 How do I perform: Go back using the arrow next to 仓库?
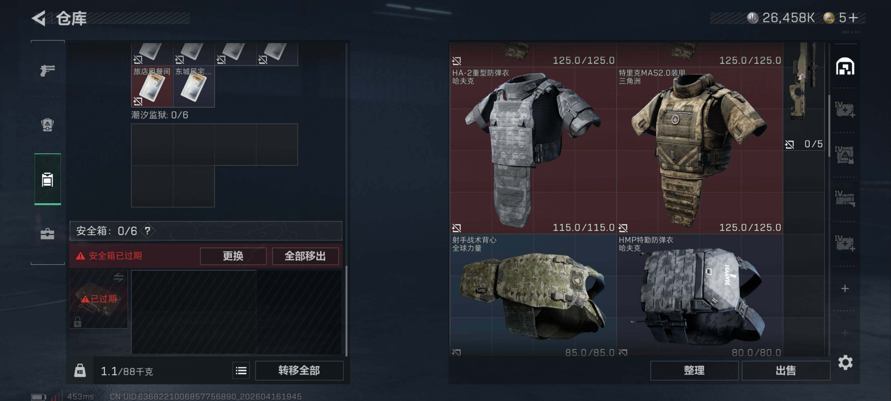[x=39, y=18]
